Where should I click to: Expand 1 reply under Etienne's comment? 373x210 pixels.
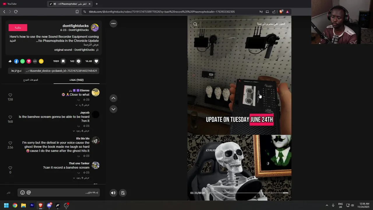pyautogui.click(x=82, y=105)
